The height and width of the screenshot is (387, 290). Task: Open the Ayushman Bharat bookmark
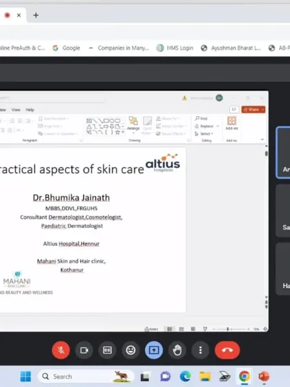click(231, 48)
